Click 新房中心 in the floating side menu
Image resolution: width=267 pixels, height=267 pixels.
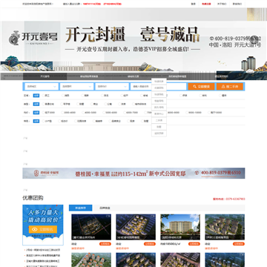pos(159,114)
